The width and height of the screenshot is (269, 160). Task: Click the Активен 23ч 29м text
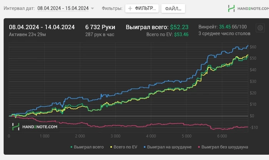click(27, 35)
